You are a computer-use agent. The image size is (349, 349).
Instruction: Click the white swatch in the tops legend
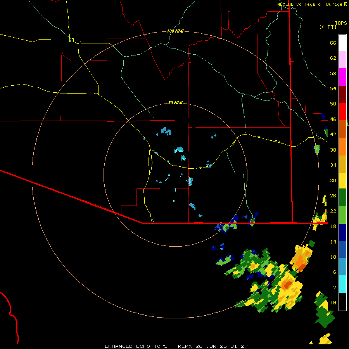(342, 43)
